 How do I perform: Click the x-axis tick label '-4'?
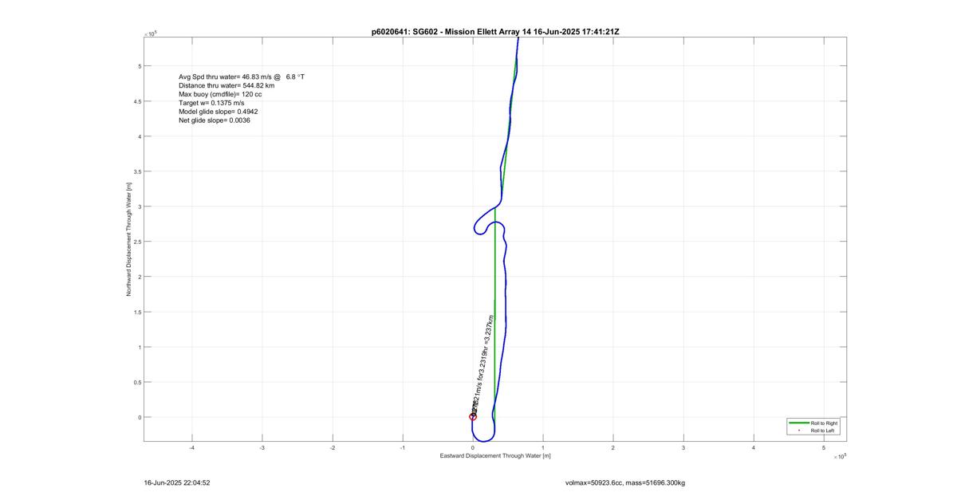coord(191,448)
